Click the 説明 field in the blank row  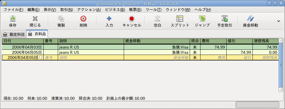point(91,58)
